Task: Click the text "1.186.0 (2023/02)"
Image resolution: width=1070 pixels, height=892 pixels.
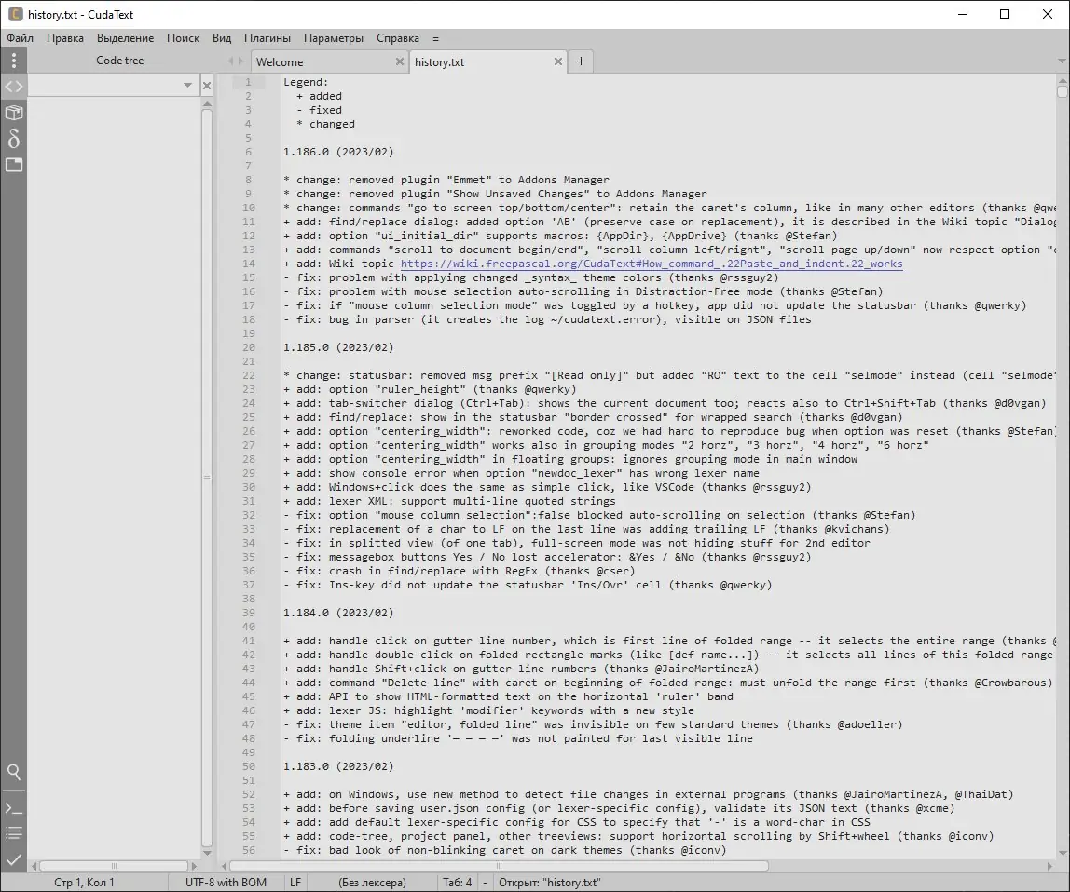Action: (338, 152)
